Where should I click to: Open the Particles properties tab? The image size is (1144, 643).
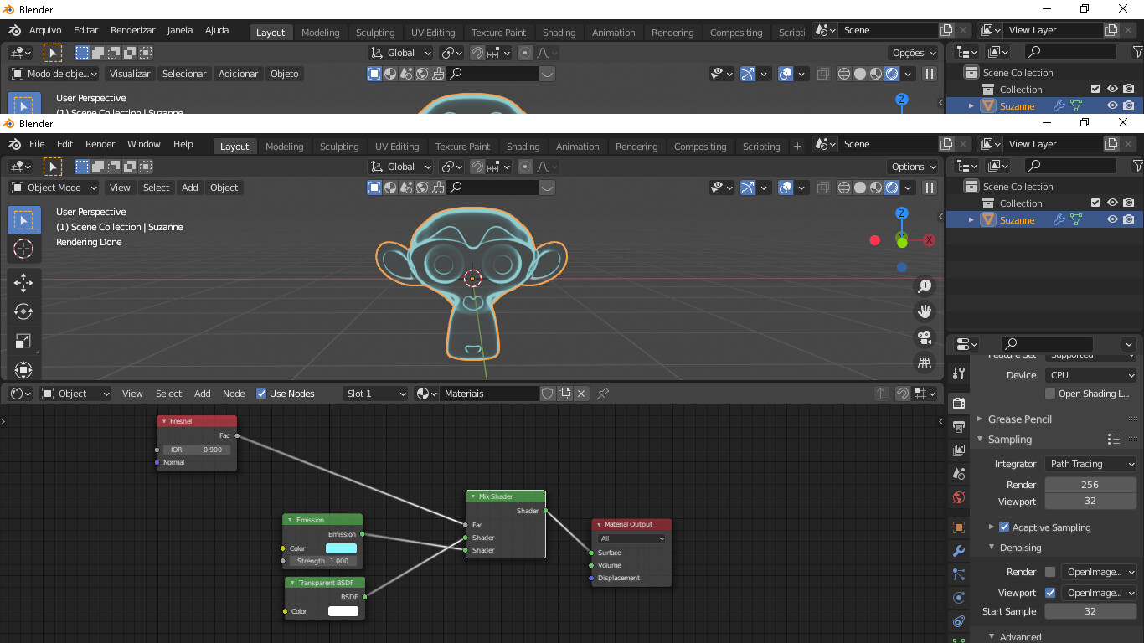click(959, 574)
